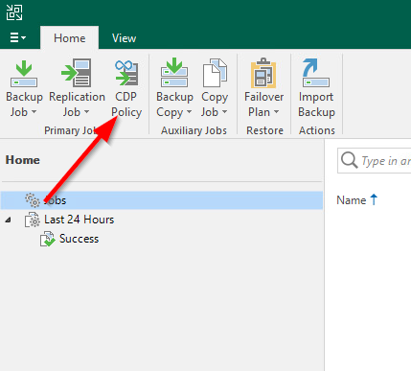Click the CDP Policy label text
This screenshot has height=371, width=411.
[126, 104]
